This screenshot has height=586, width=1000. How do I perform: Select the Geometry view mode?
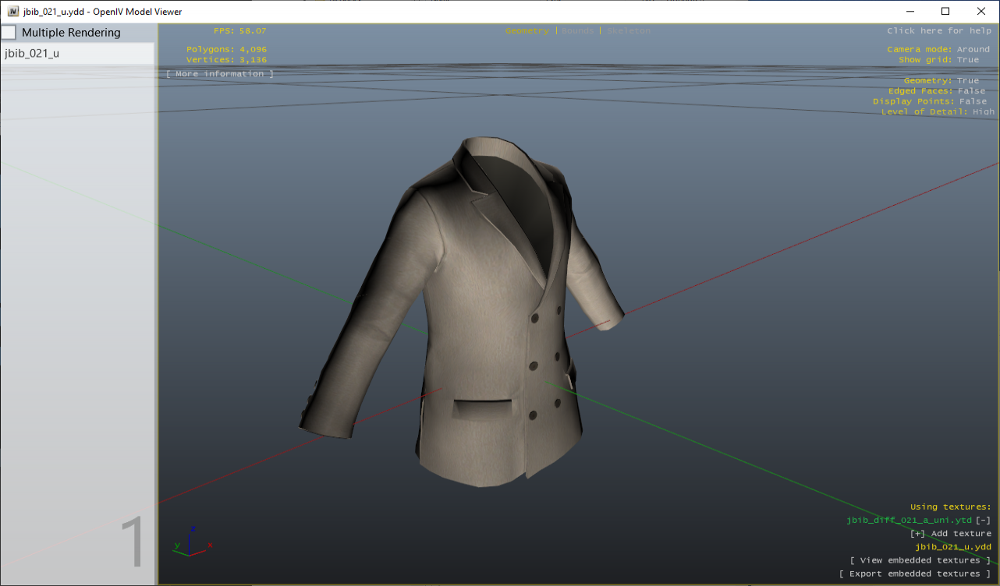tap(525, 30)
